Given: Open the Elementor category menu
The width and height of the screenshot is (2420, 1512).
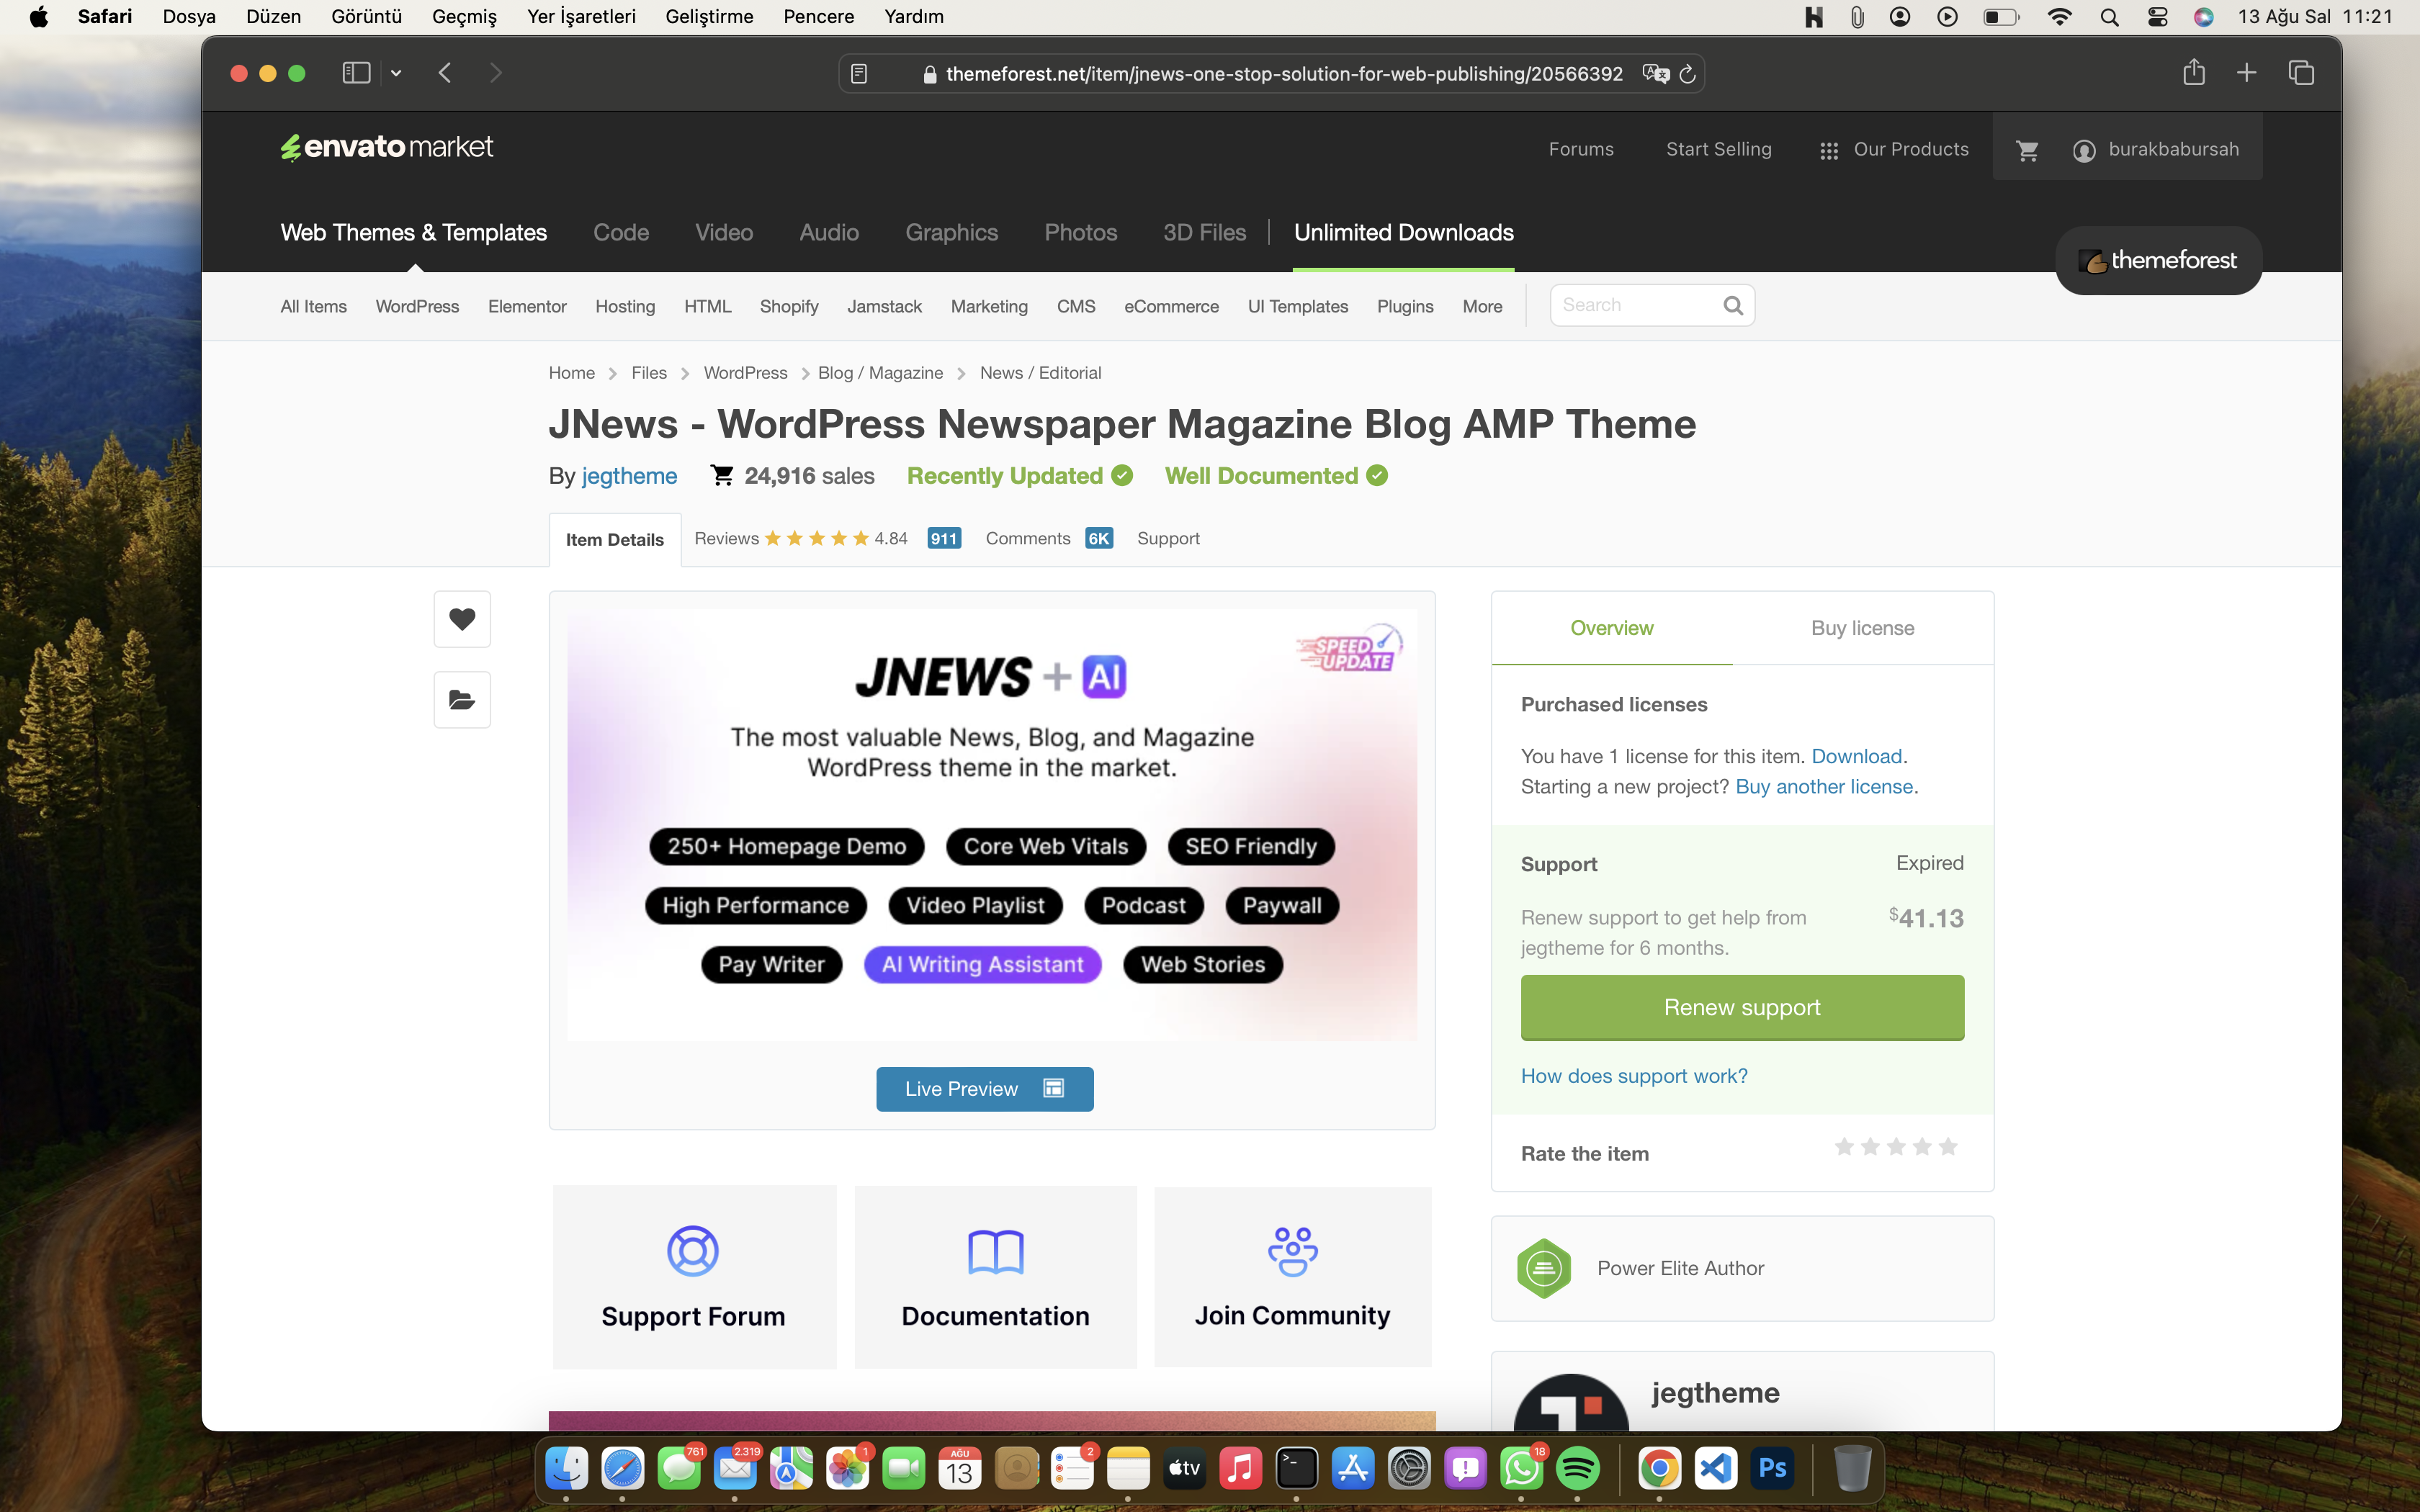Looking at the screenshot, I should 527,306.
